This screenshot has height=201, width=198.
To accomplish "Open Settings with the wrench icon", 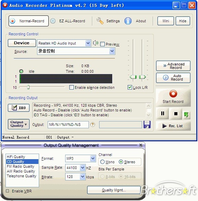I will [100, 21].
